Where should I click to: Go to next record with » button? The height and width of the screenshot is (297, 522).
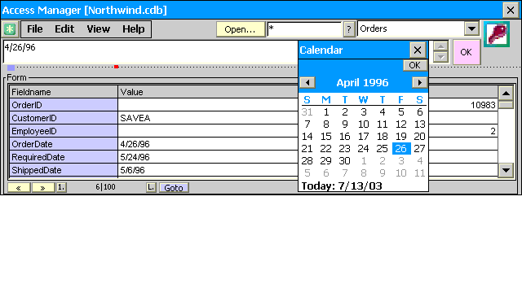click(43, 188)
